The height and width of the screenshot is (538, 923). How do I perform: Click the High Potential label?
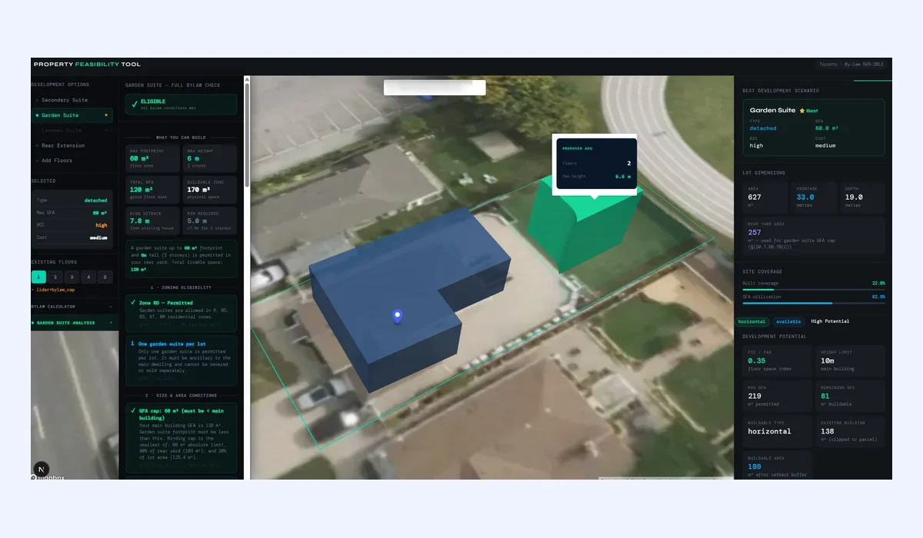pos(830,321)
